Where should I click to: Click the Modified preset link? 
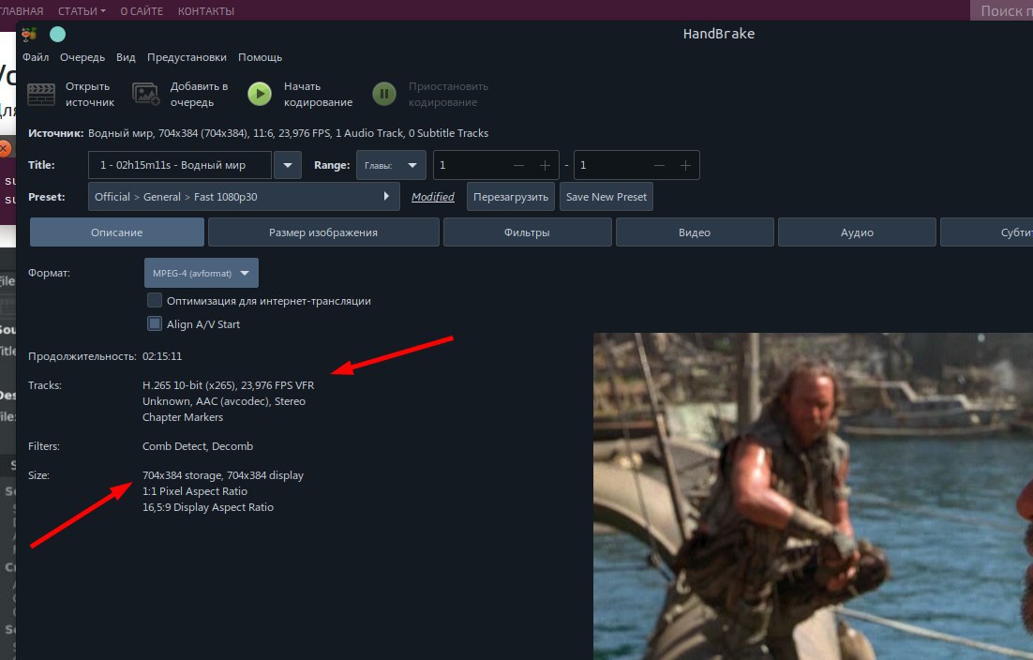click(433, 197)
